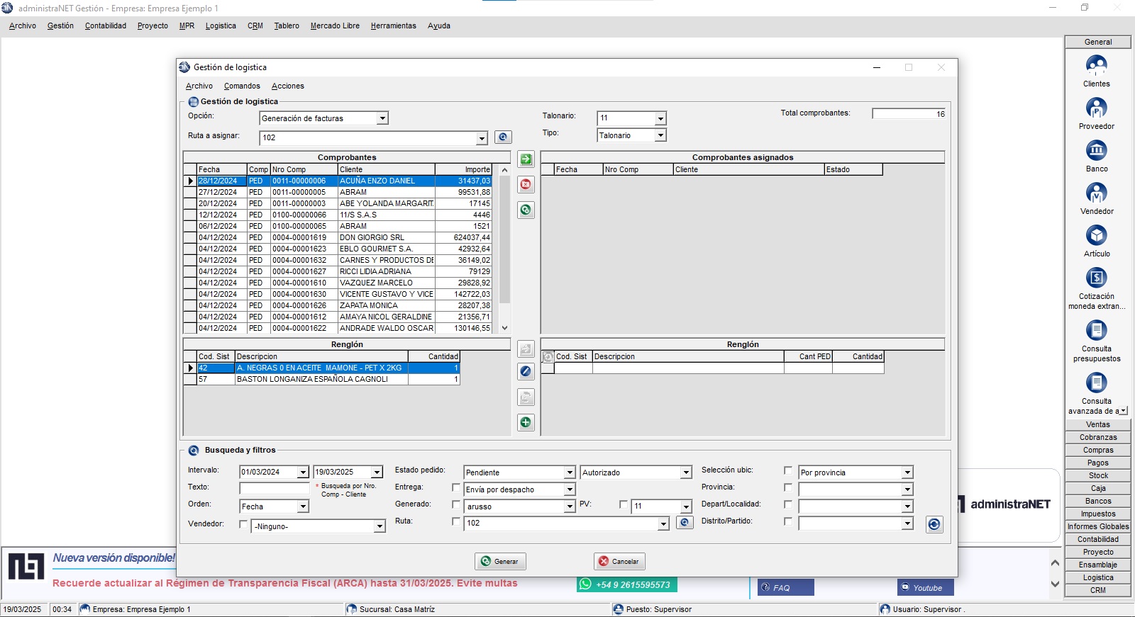Click the red remove comprobante icon

[x=526, y=185]
